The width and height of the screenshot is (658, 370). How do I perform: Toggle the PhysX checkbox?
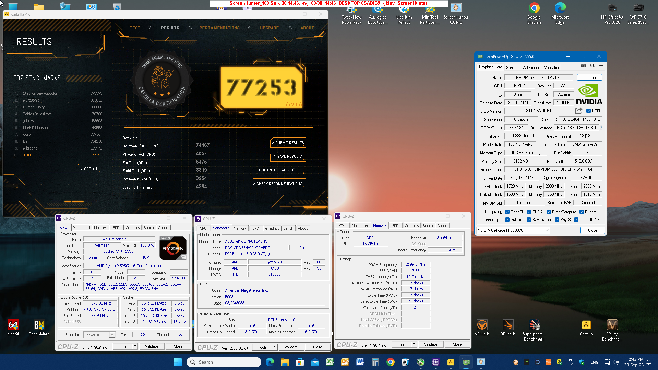pos(557,220)
